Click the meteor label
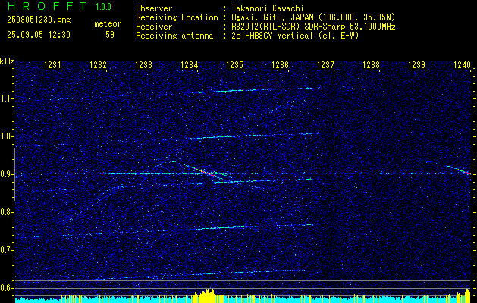This screenshot has width=477, height=303. [108, 23]
